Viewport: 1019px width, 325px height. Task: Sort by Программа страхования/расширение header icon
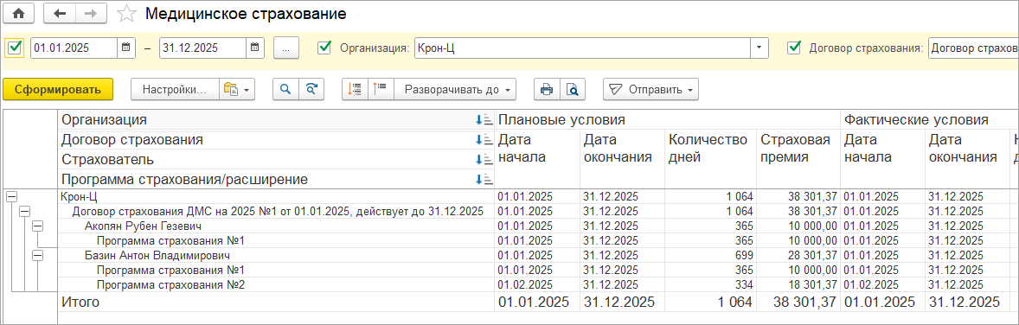click(x=484, y=179)
